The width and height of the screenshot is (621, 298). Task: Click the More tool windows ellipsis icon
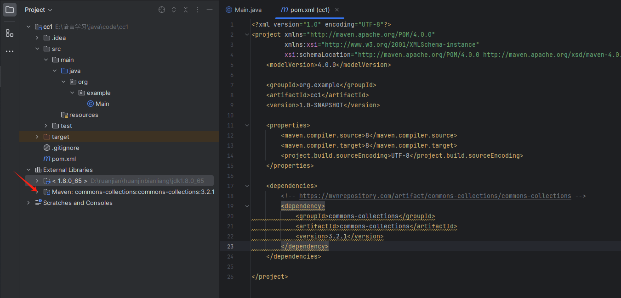pyautogui.click(x=10, y=51)
